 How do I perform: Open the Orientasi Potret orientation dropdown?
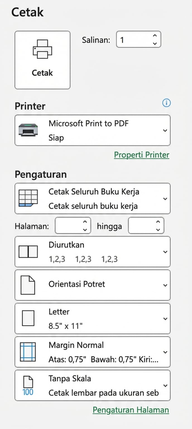165,285
